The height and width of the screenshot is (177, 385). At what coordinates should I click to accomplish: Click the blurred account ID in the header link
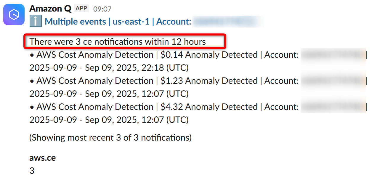(227, 22)
